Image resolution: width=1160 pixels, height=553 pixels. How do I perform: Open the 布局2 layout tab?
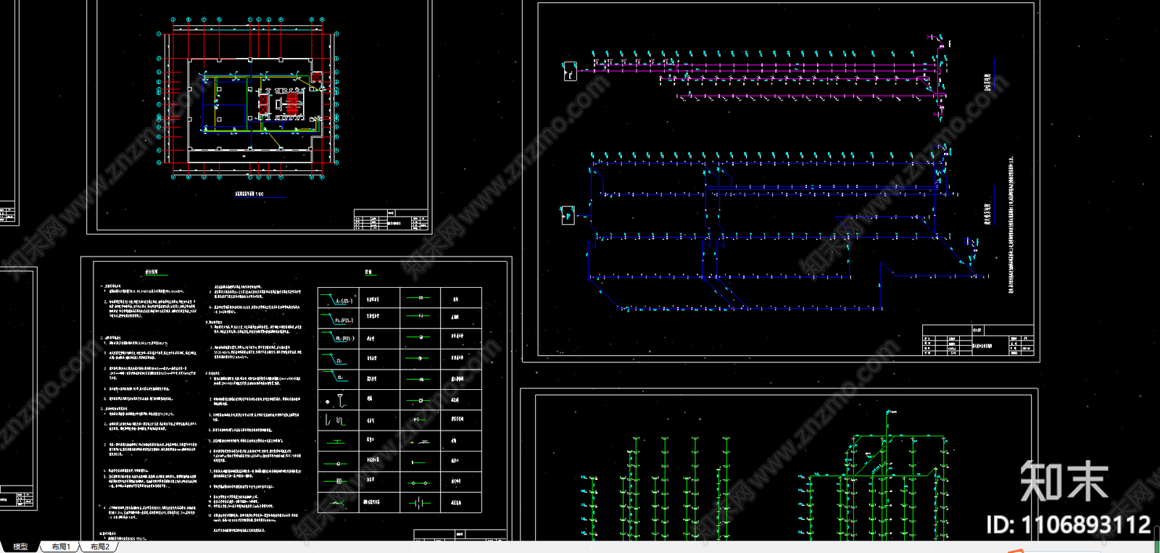[100, 546]
